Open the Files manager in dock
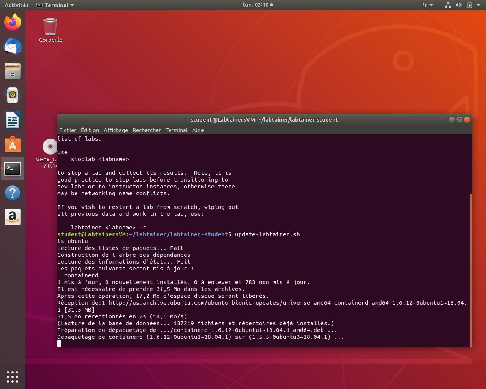The image size is (486, 389). point(13,71)
